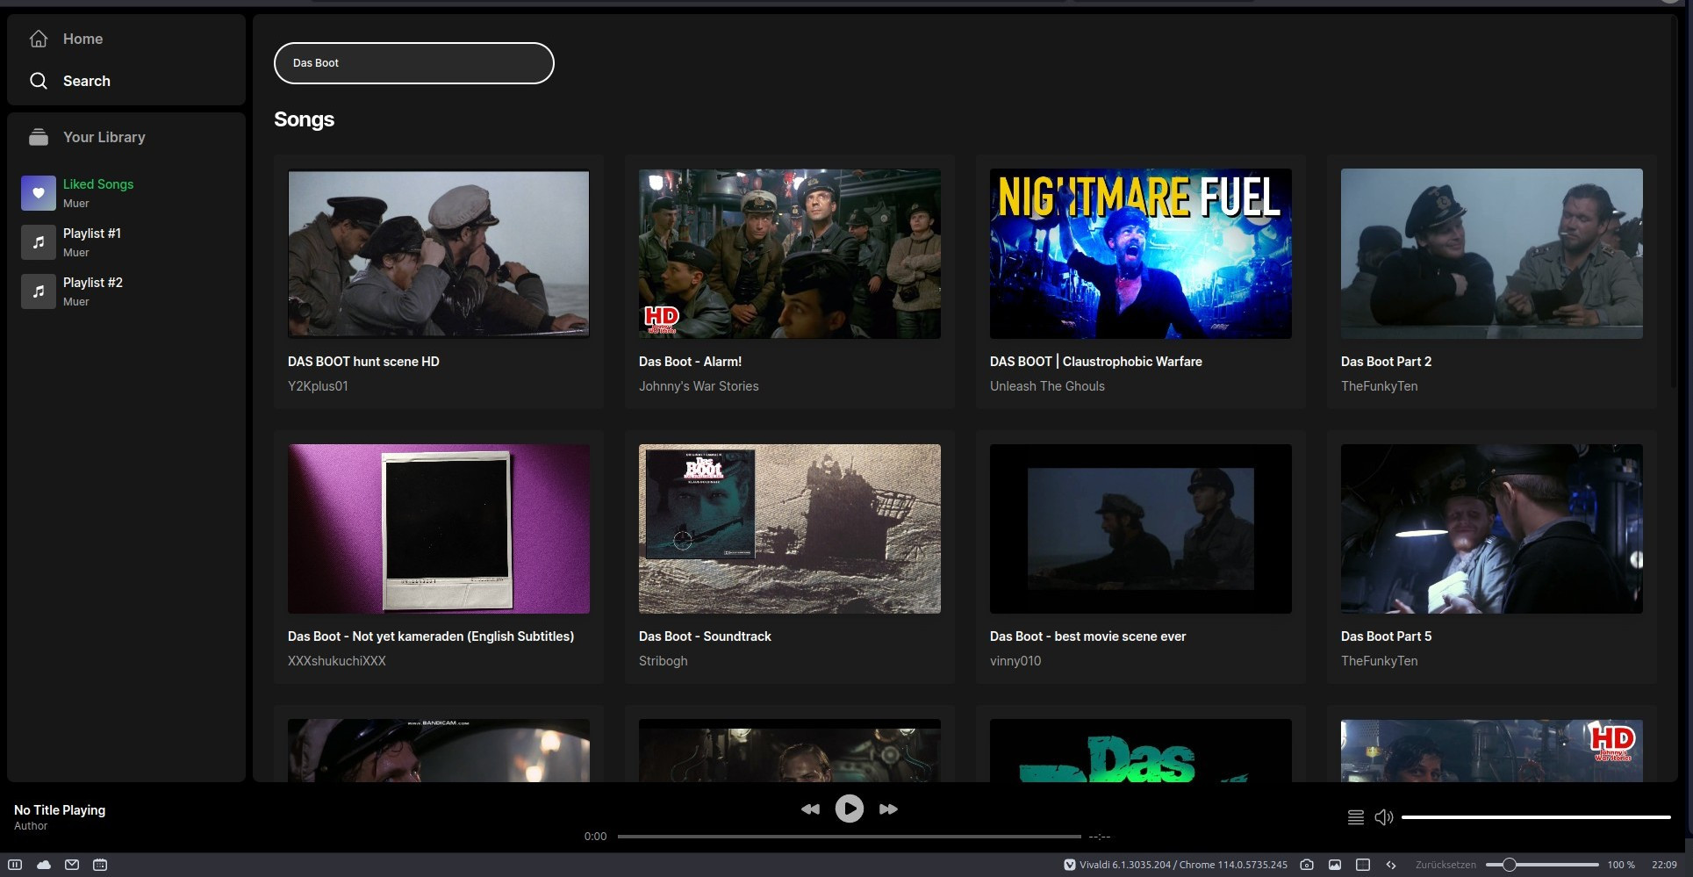Viewport: 1693px width, 877px height.
Task: Tile tabs using the window icon
Action: (x=1363, y=865)
